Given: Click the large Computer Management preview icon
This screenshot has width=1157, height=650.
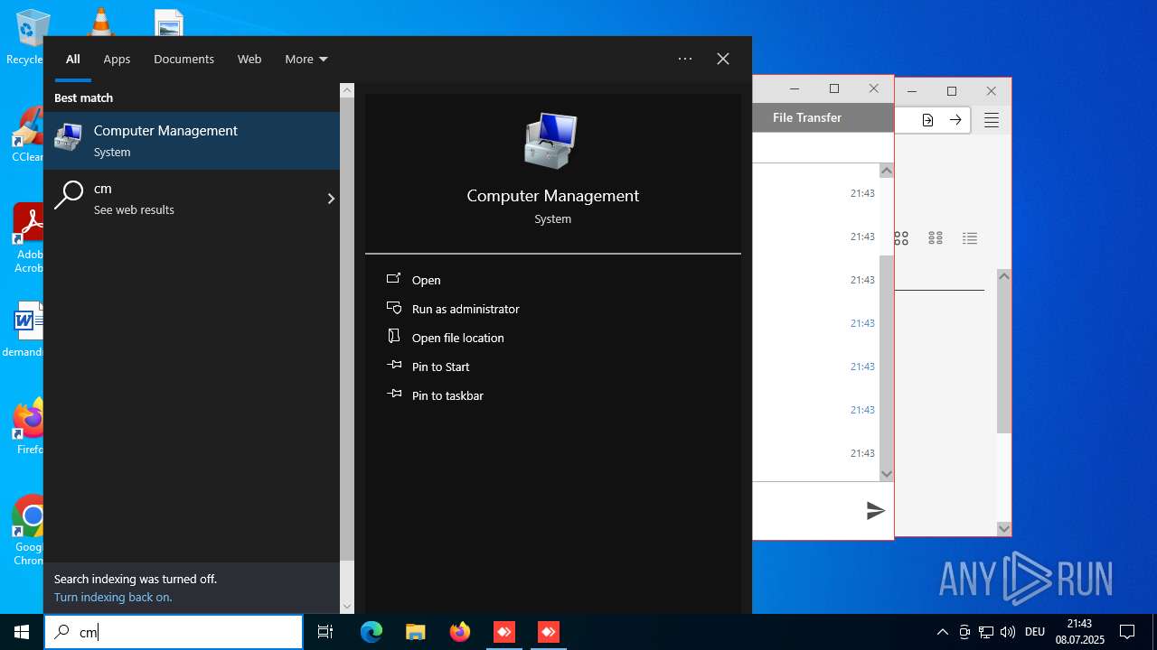Looking at the screenshot, I should pos(550,141).
